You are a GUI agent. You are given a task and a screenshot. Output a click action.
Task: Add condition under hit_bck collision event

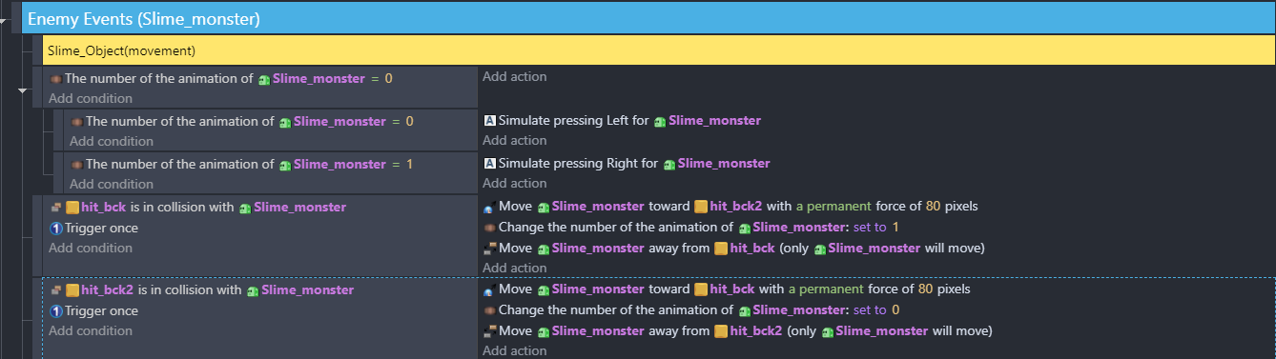pyautogui.click(x=91, y=249)
